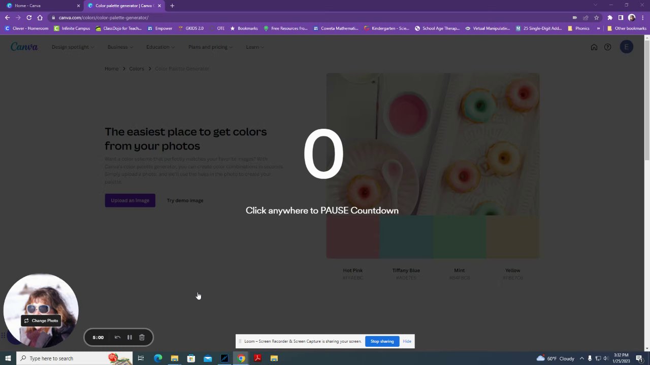Open the weather widget 60°F Cloudy

(x=555, y=358)
